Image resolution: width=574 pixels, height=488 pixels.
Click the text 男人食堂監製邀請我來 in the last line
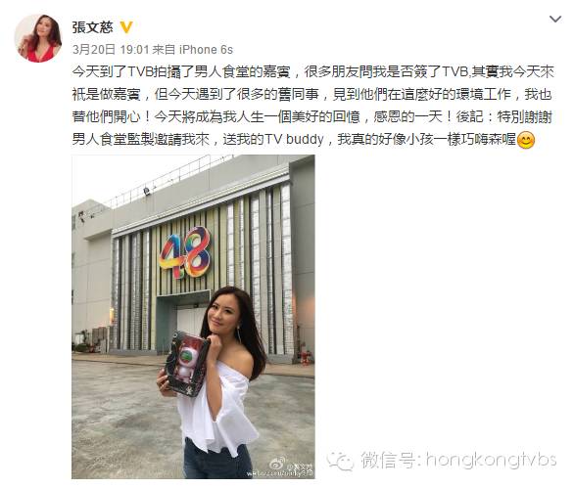point(141,139)
